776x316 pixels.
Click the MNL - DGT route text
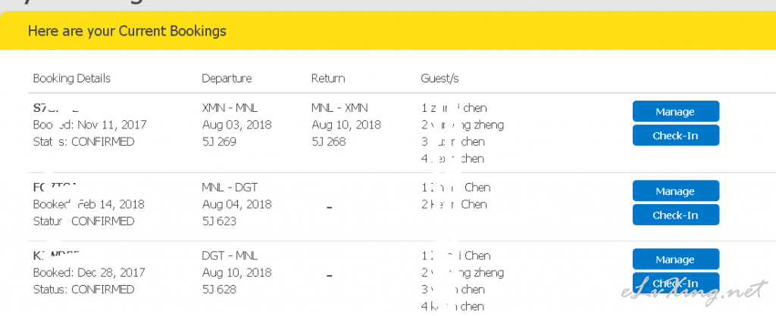230,187
